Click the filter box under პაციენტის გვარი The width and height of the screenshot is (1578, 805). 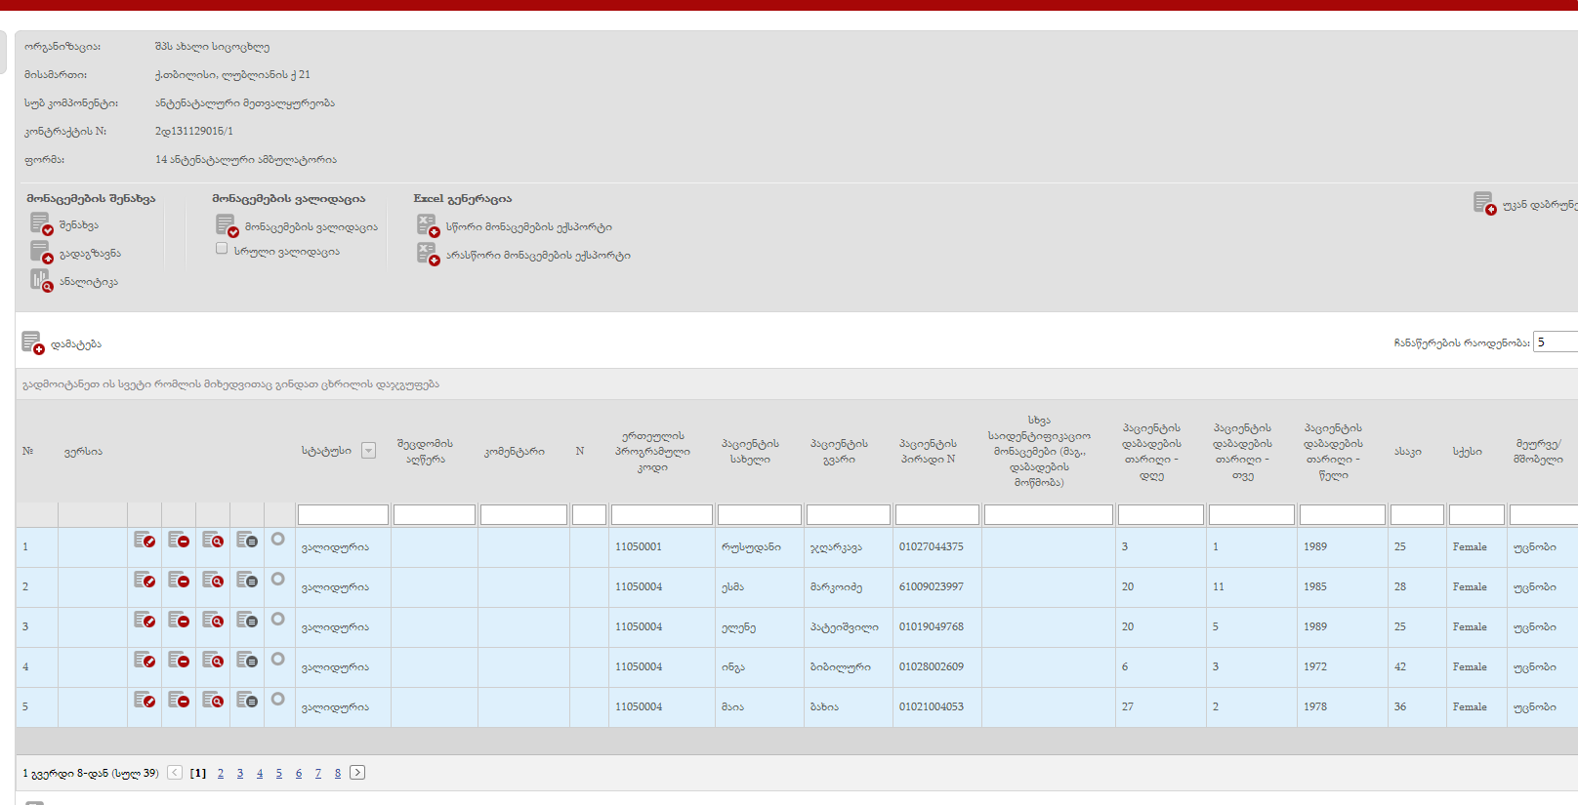tap(848, 515)
